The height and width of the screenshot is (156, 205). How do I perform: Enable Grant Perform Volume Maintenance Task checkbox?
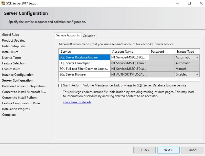point(60,86)
